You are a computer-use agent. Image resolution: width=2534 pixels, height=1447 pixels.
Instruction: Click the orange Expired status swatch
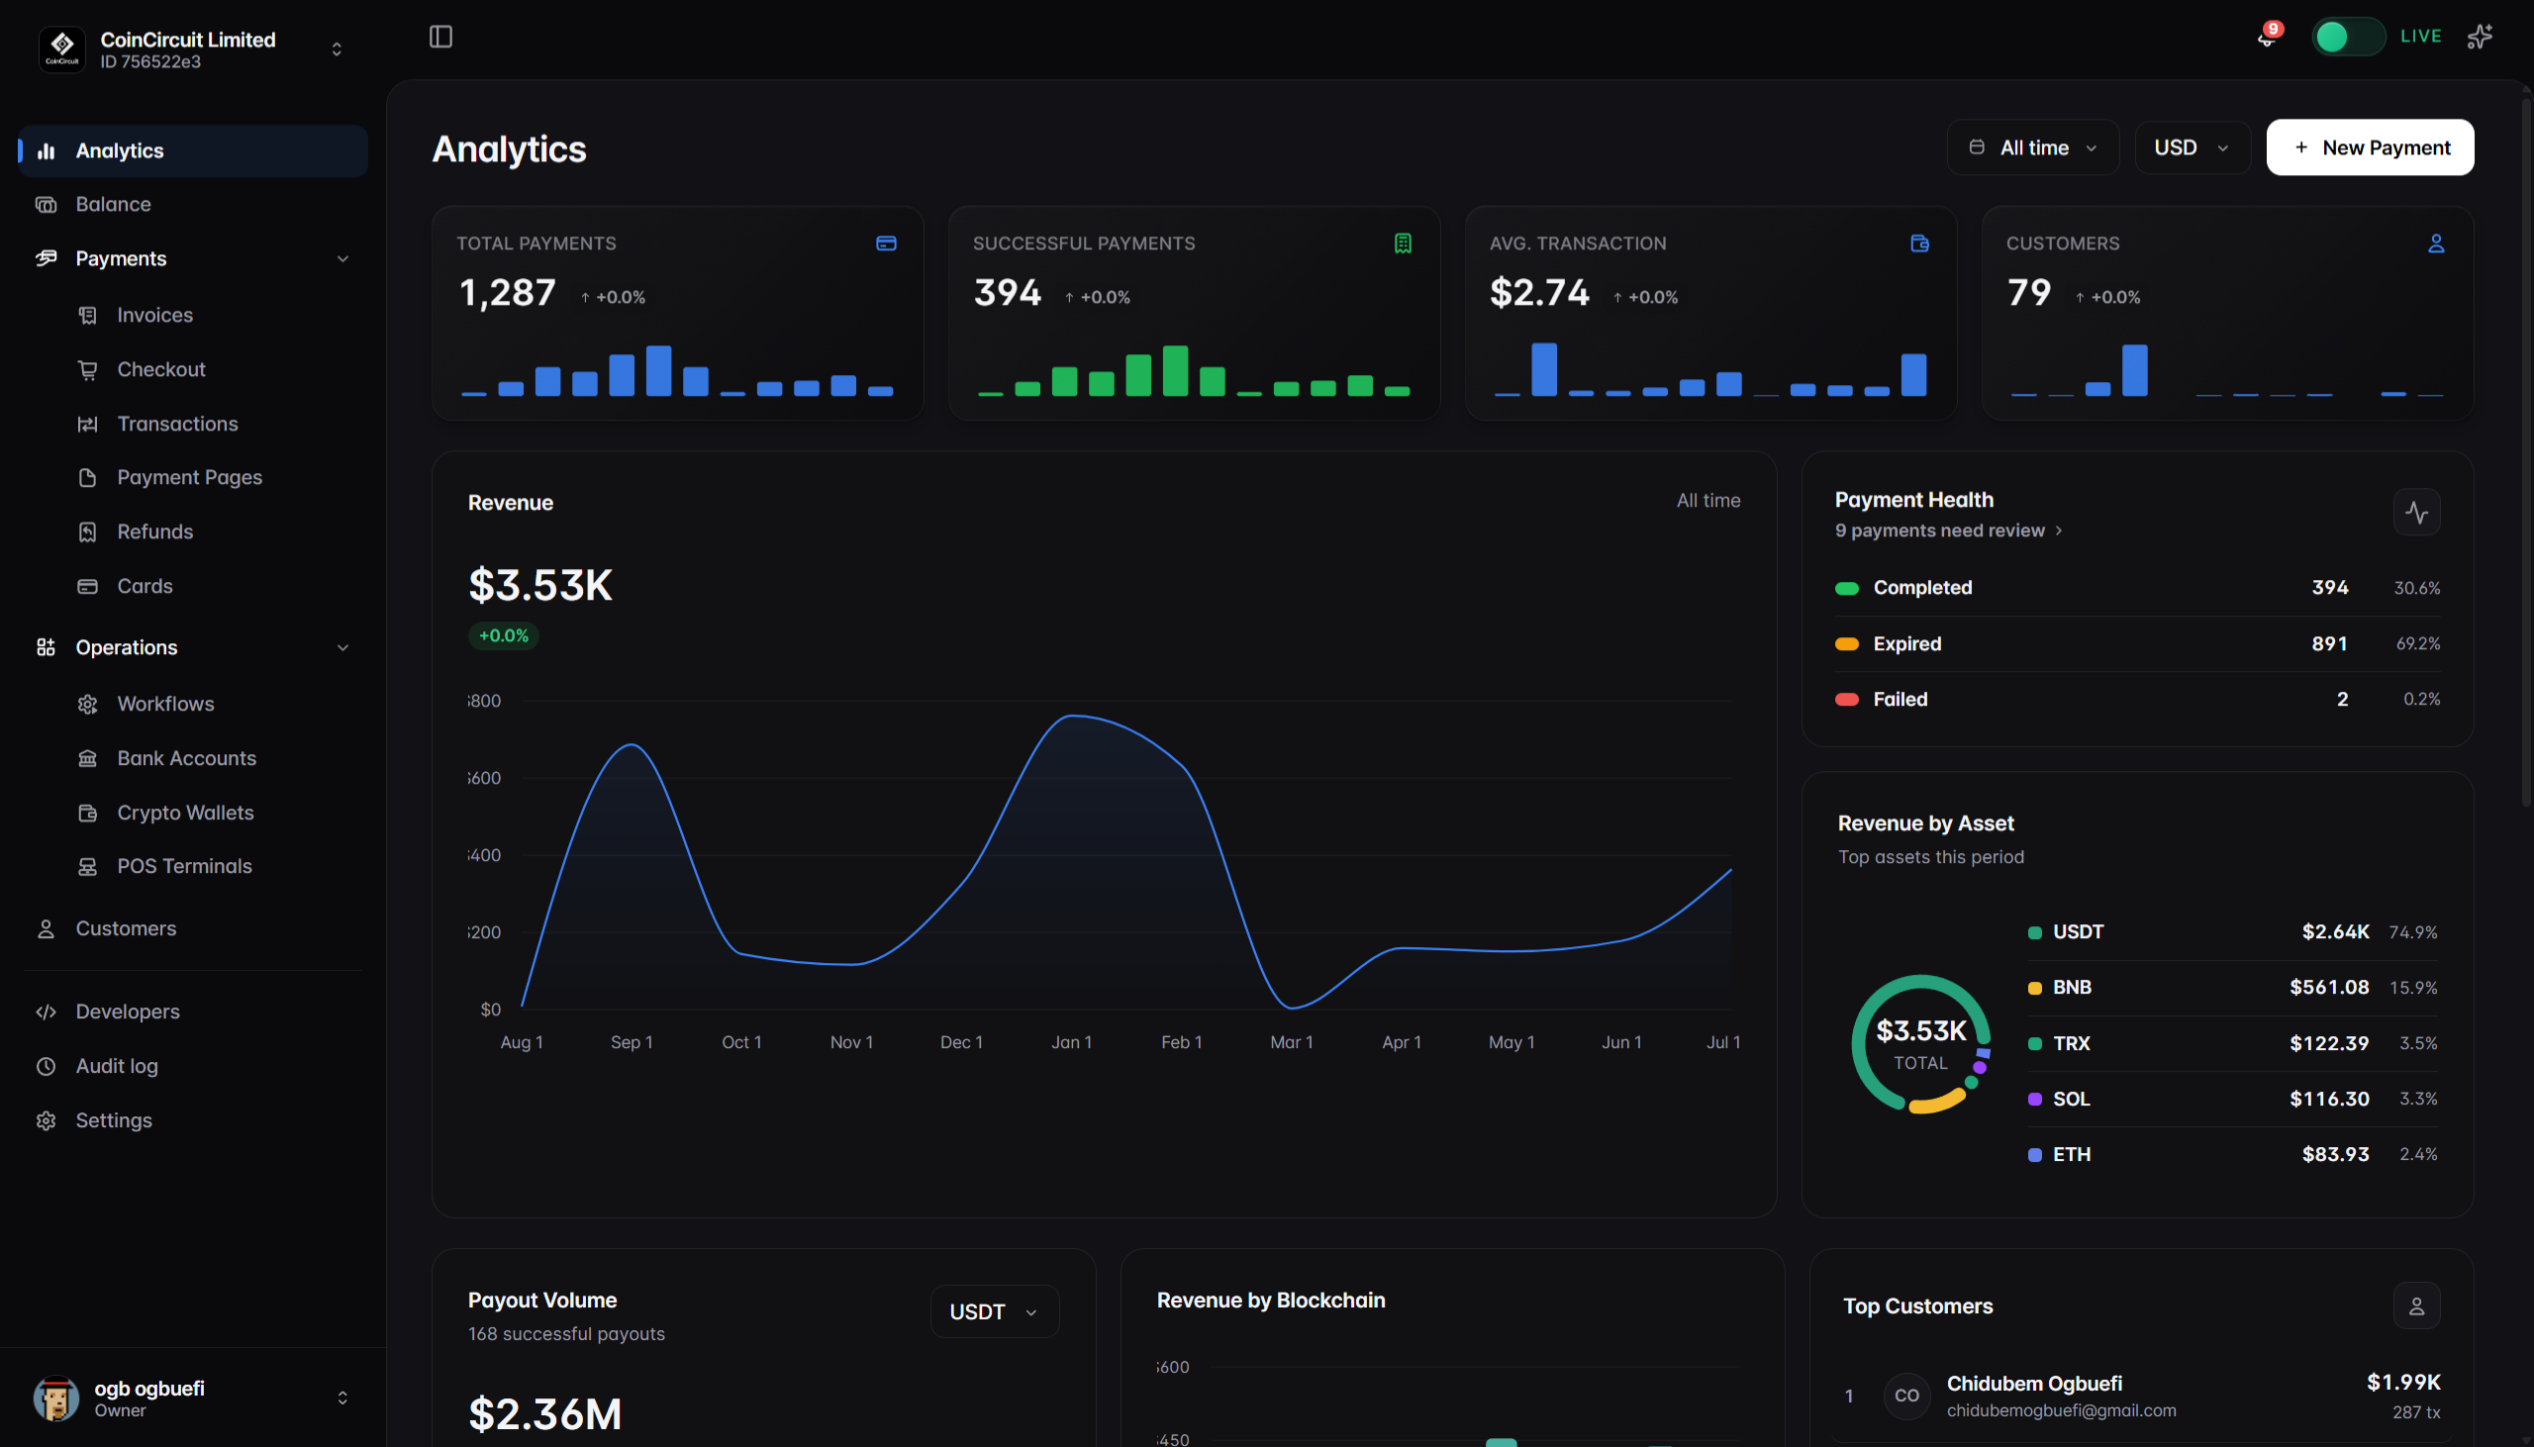(1846, 644)
